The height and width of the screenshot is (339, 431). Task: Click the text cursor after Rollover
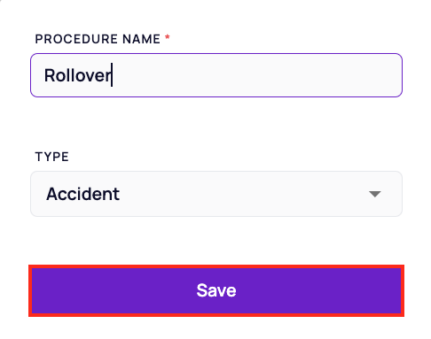[112, 75]
